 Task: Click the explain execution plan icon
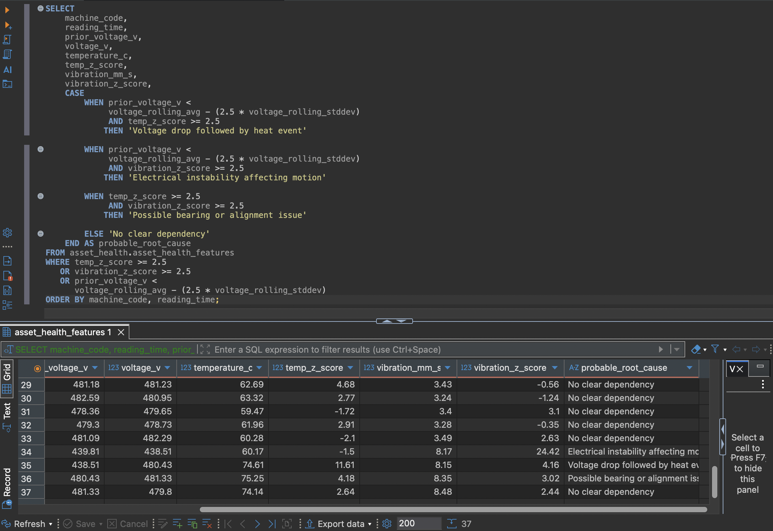[7, 54]
